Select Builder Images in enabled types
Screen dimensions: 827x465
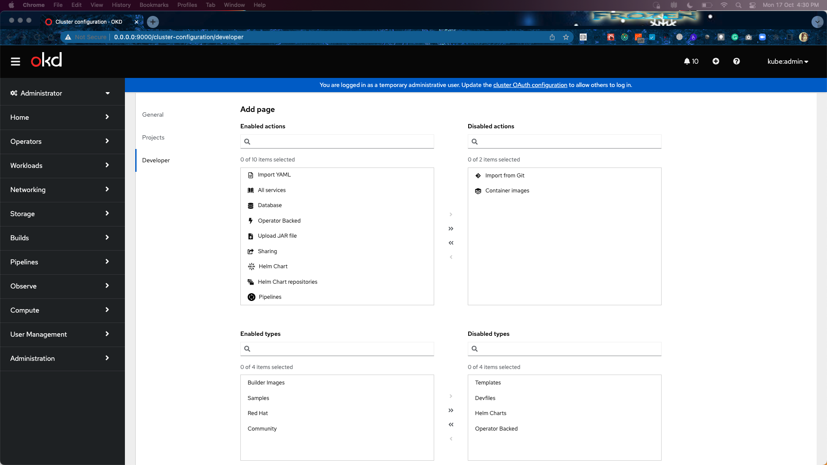pyautogui.click(x=266, y=383)
